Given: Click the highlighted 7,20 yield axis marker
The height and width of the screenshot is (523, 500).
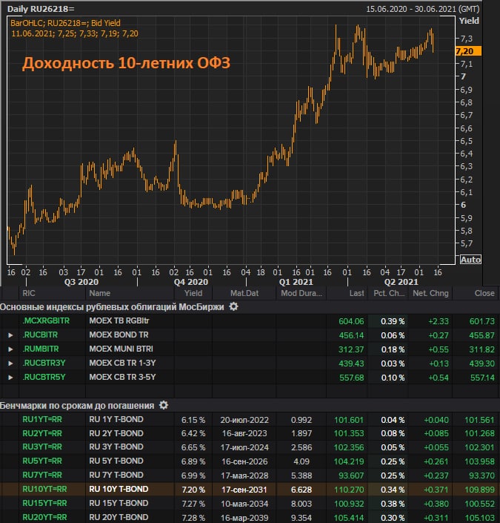Looking at the screenshot, I should [468, 51].
